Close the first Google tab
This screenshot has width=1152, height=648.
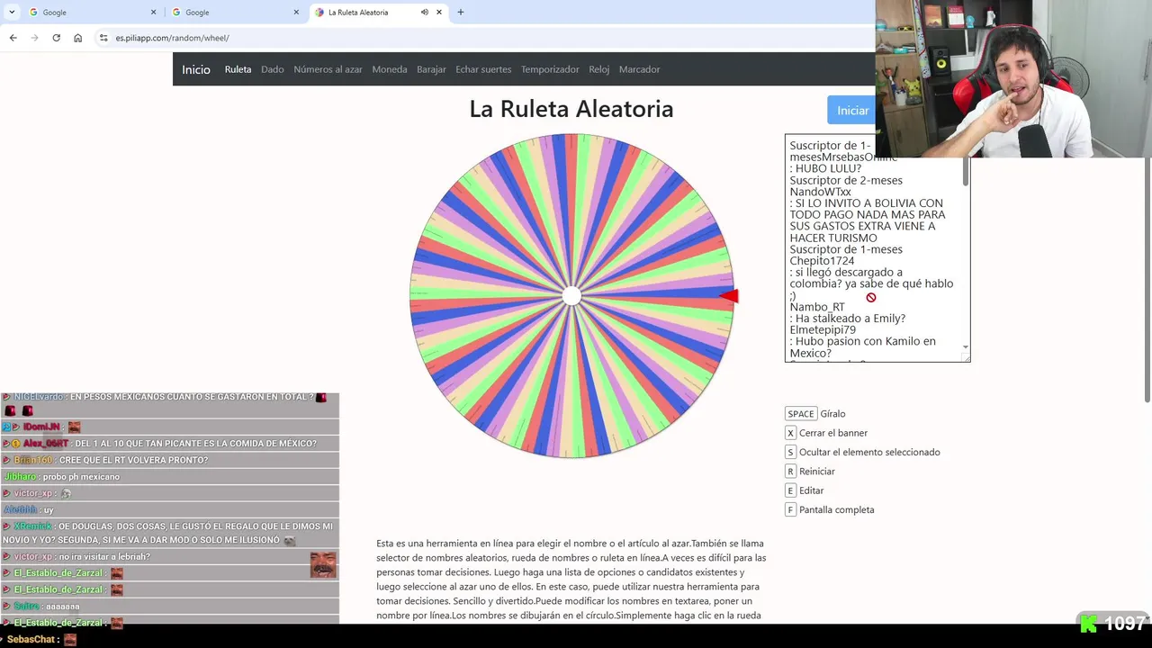153,13
